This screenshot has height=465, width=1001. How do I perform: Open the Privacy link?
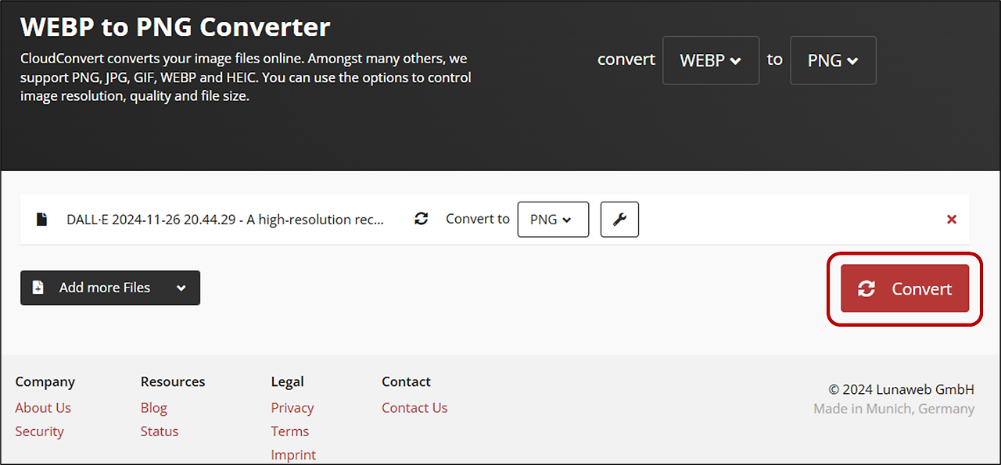click(x=292, y=408)
